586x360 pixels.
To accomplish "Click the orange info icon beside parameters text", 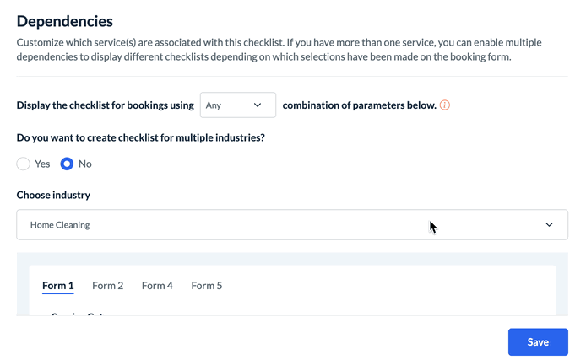I will point(445,105).
